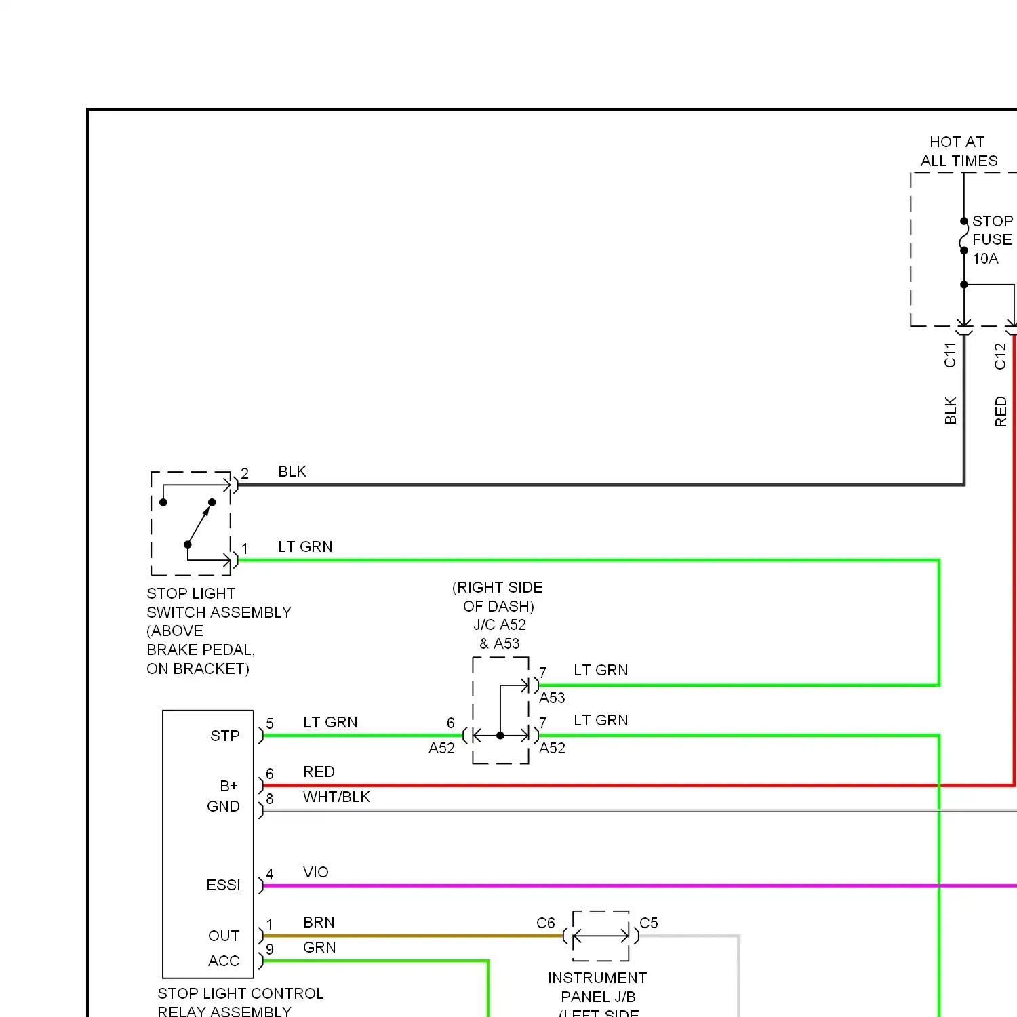Click the A52 label at junction pin 6
This screenshot has height=1017, width=1017.
tap(441, 748)
